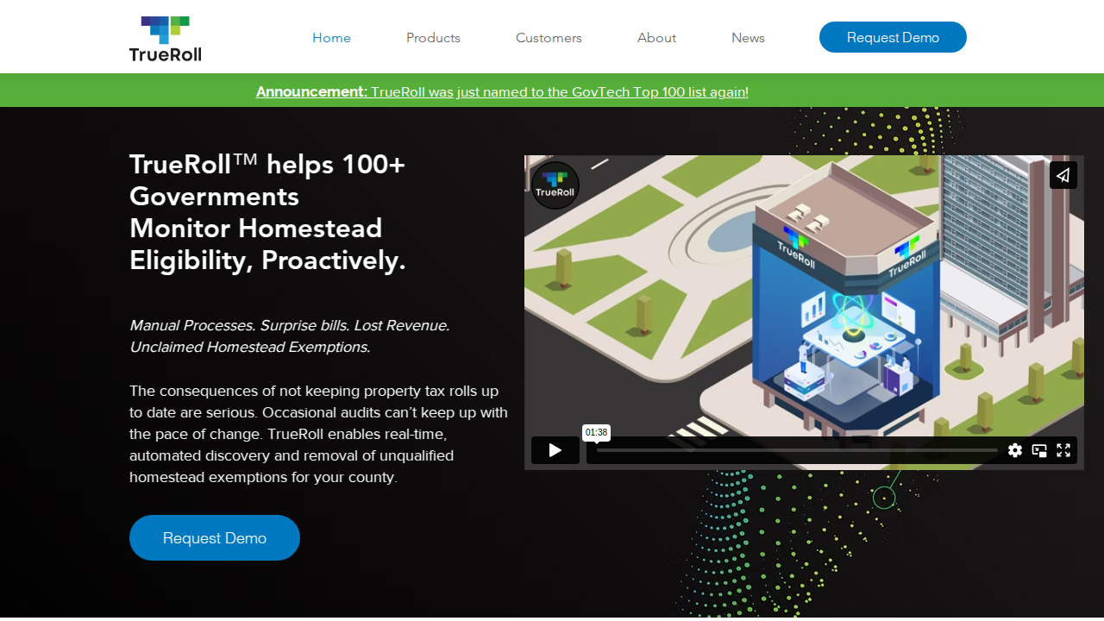
Task: Go to the About page
Action: (x=656, y=38)
